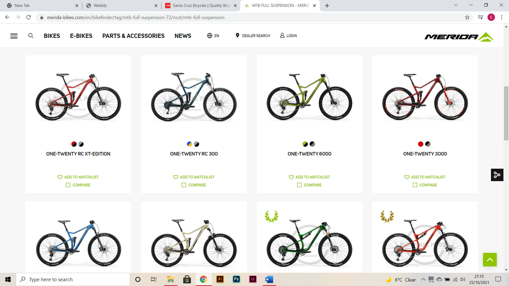Click the ONE-TWENTY 6000 title

click(x=310, y=154)
